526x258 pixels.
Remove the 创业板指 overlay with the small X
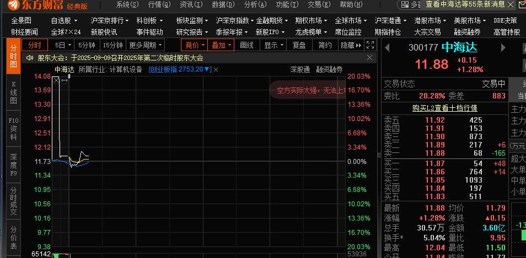coord(216,70)
